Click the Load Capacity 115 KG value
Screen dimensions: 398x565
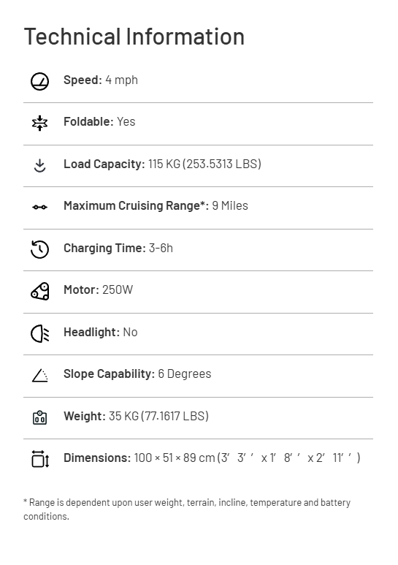coord(162,164)
